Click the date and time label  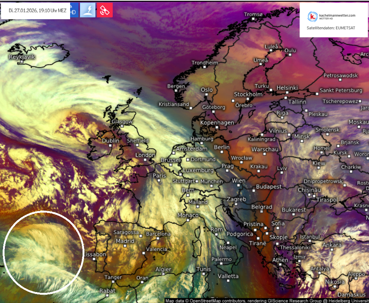[38, 11]
